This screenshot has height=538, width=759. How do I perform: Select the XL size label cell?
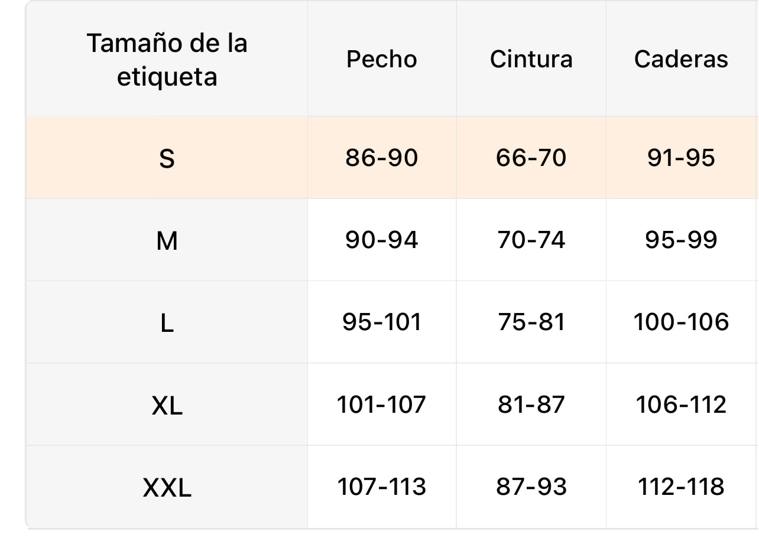click(x=167, y=405)
